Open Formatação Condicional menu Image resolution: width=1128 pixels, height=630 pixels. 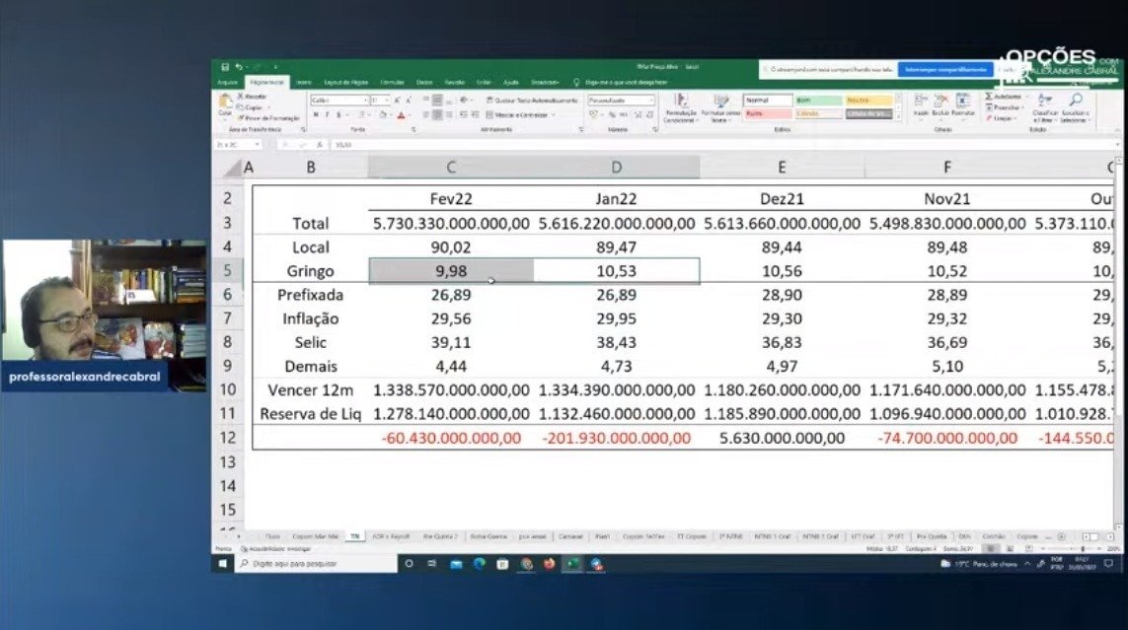click(680, 107)
